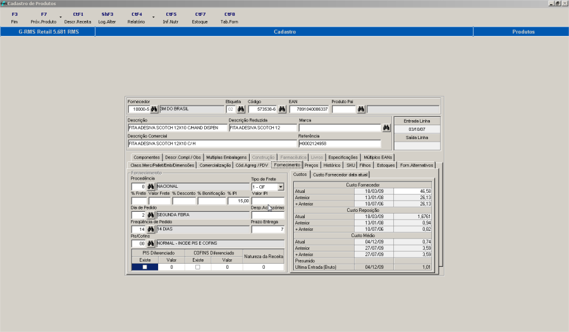Click Referência input field
The height and width of the screenshot is (332, 569).
pos(340,144)
